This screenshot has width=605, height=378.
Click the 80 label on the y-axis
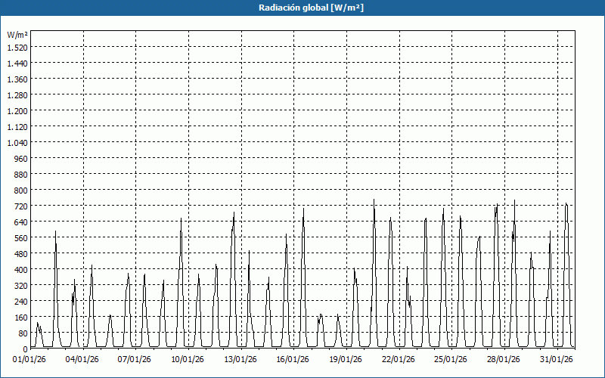tap(22, 333)
